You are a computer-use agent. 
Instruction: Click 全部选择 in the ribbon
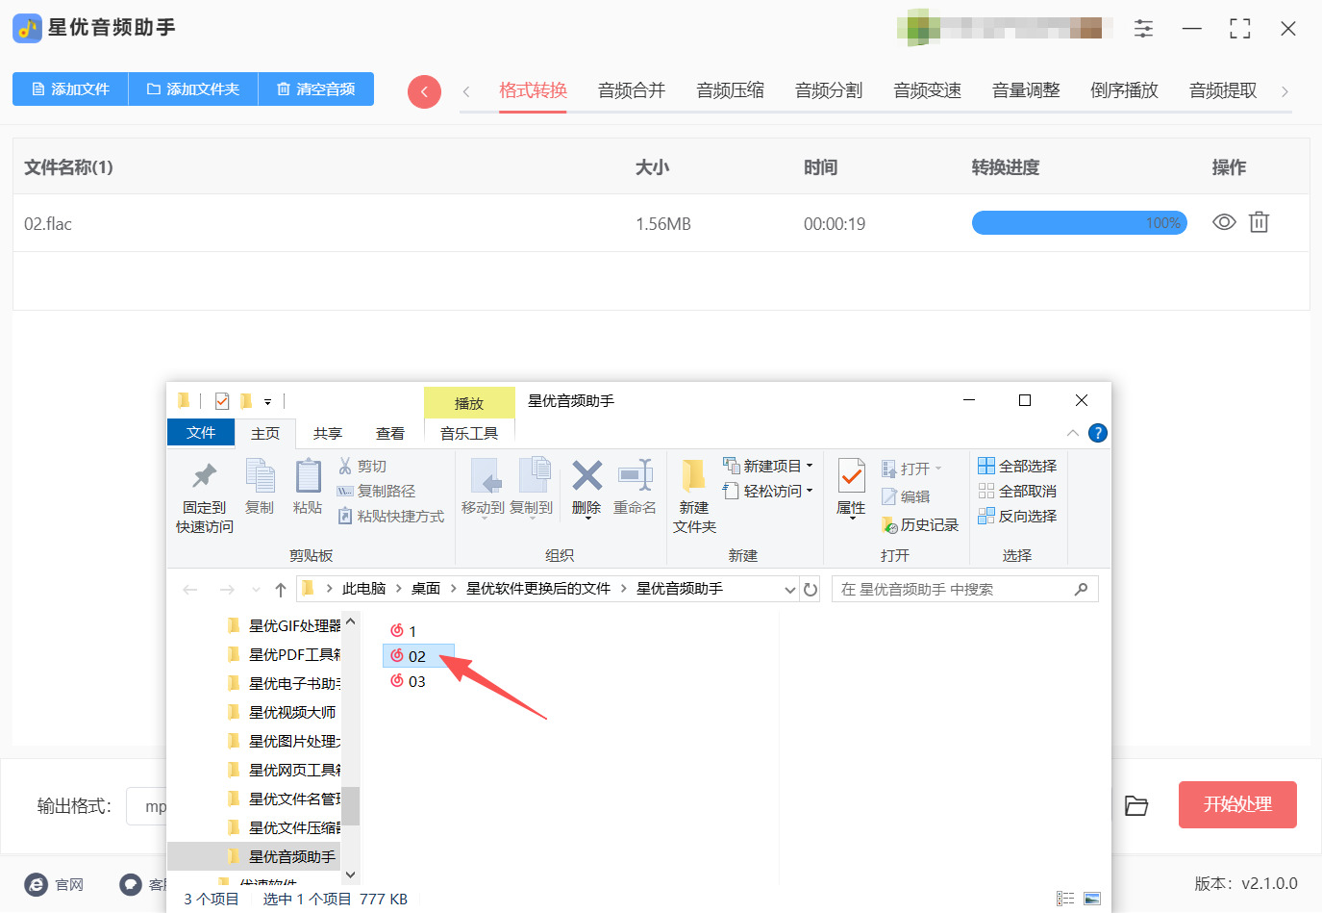pyautogui.click(x=1017, y=466)
